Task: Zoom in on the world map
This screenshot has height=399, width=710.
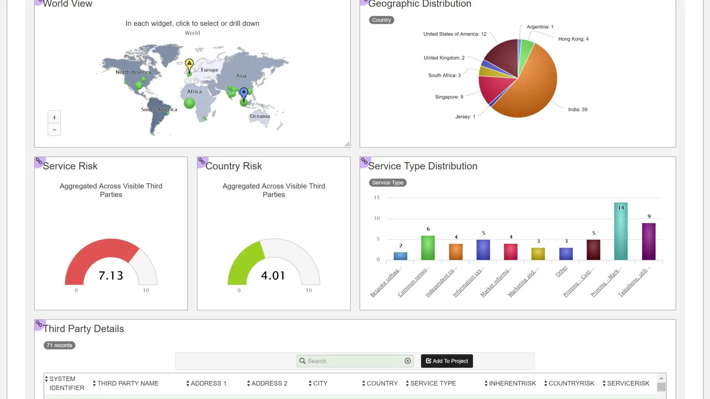Action: tap(54, 117)
